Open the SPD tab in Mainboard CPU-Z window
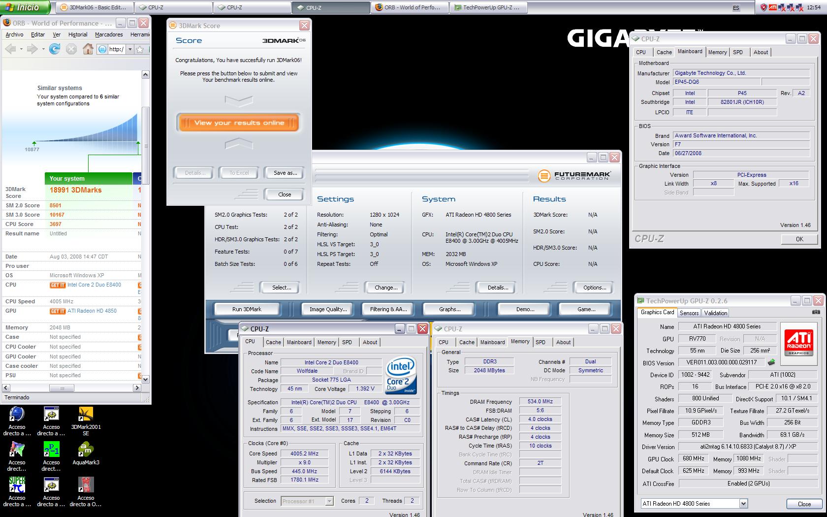827x517 pixels. [x=737, y=52]
